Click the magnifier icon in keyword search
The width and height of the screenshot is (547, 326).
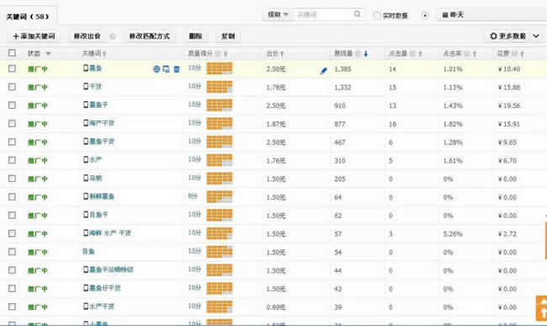click(357, 14)
